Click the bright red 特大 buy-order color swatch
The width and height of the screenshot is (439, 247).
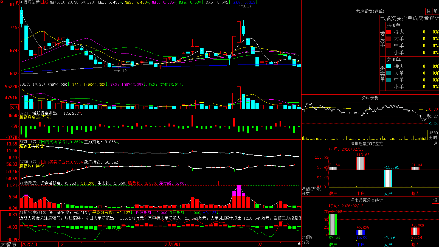pyautogui.click(x=389, y=32)
